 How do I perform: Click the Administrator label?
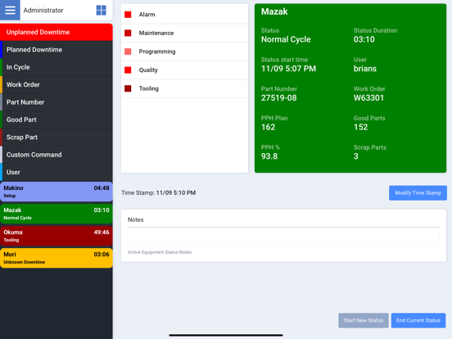43,11
